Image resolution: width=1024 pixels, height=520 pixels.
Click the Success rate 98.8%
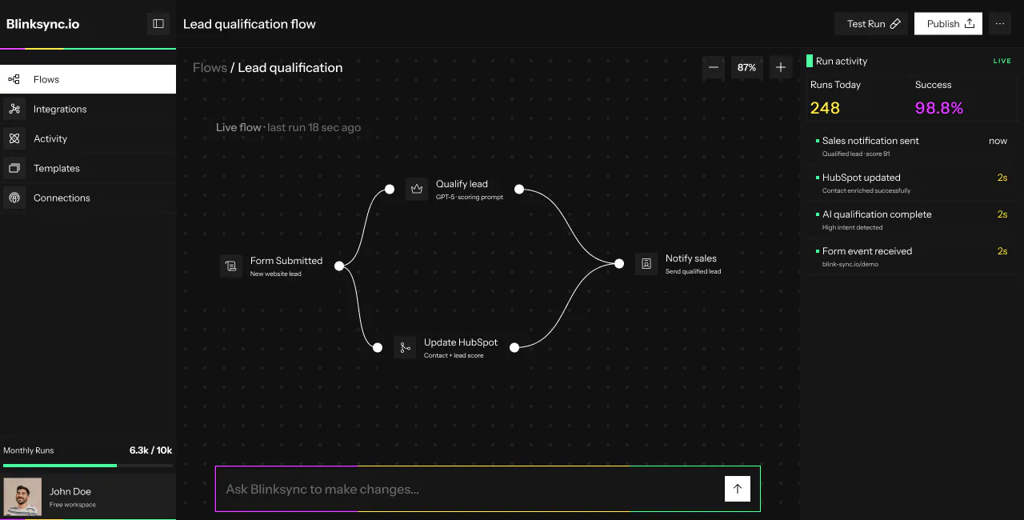pyautogui.click(x=939, y=108)
